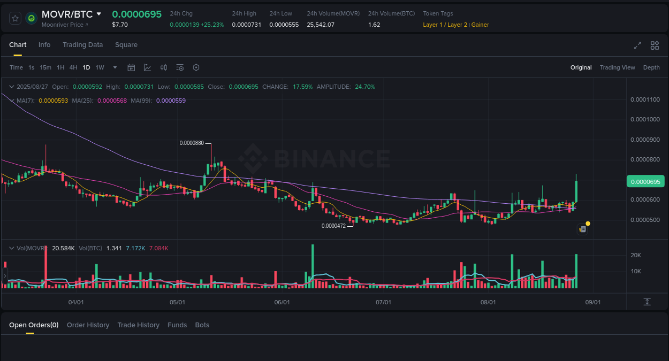Select the 1W timeframe
Image resolution: width=669 pixels, height=361 pixels.
point(100,67)
